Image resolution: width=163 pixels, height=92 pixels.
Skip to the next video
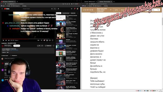tap(6, 40)
